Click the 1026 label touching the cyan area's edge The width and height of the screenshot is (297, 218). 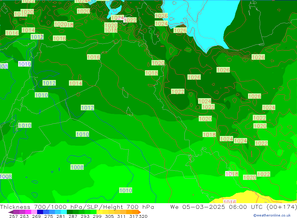click(x=180, y=30)
